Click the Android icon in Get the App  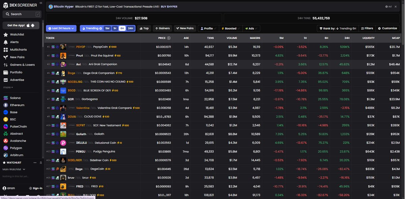[x=33, y=26]
